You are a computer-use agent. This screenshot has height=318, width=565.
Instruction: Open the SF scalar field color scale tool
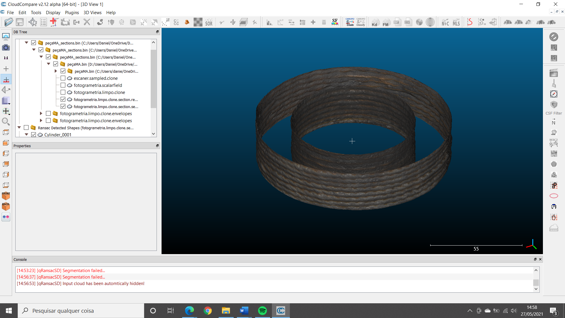pos(335,22)
